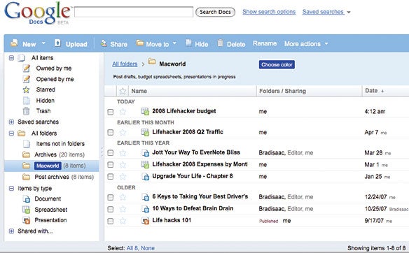This screenshot has width=409, height=253.
Task: Open the Move to dropdown arrow
Action: (x=174, y=43)
